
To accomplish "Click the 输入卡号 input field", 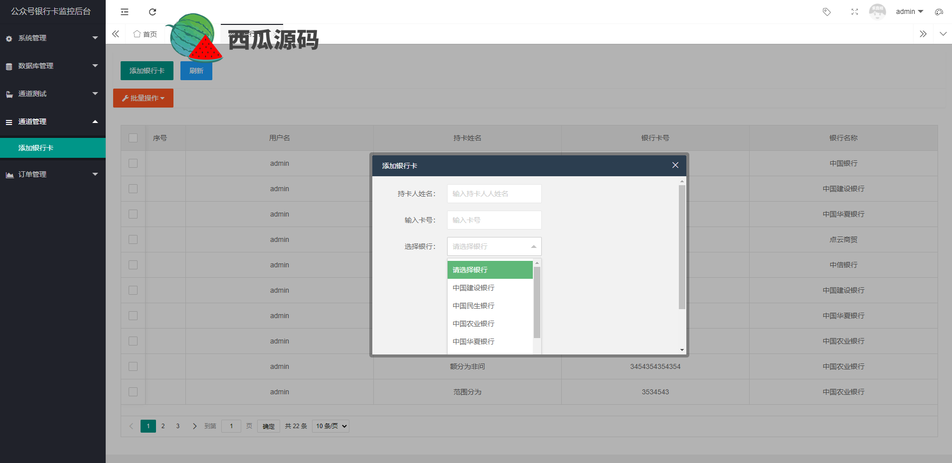I will pos(494,220).
